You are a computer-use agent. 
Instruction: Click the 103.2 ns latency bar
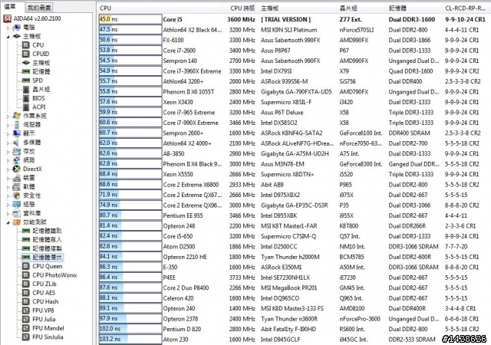pos(130,339)
